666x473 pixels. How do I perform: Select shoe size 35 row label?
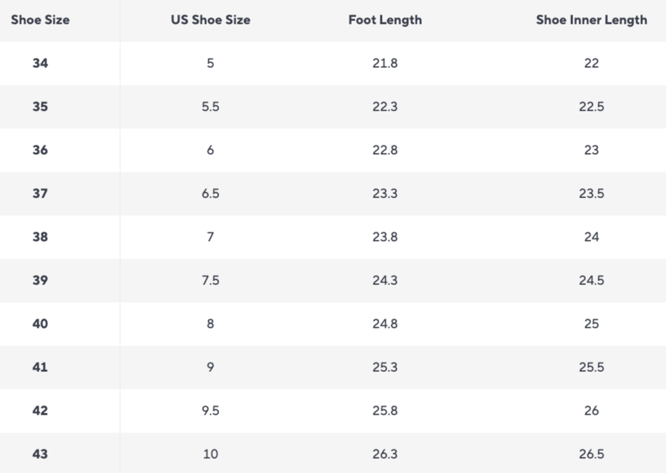(40, 107)
